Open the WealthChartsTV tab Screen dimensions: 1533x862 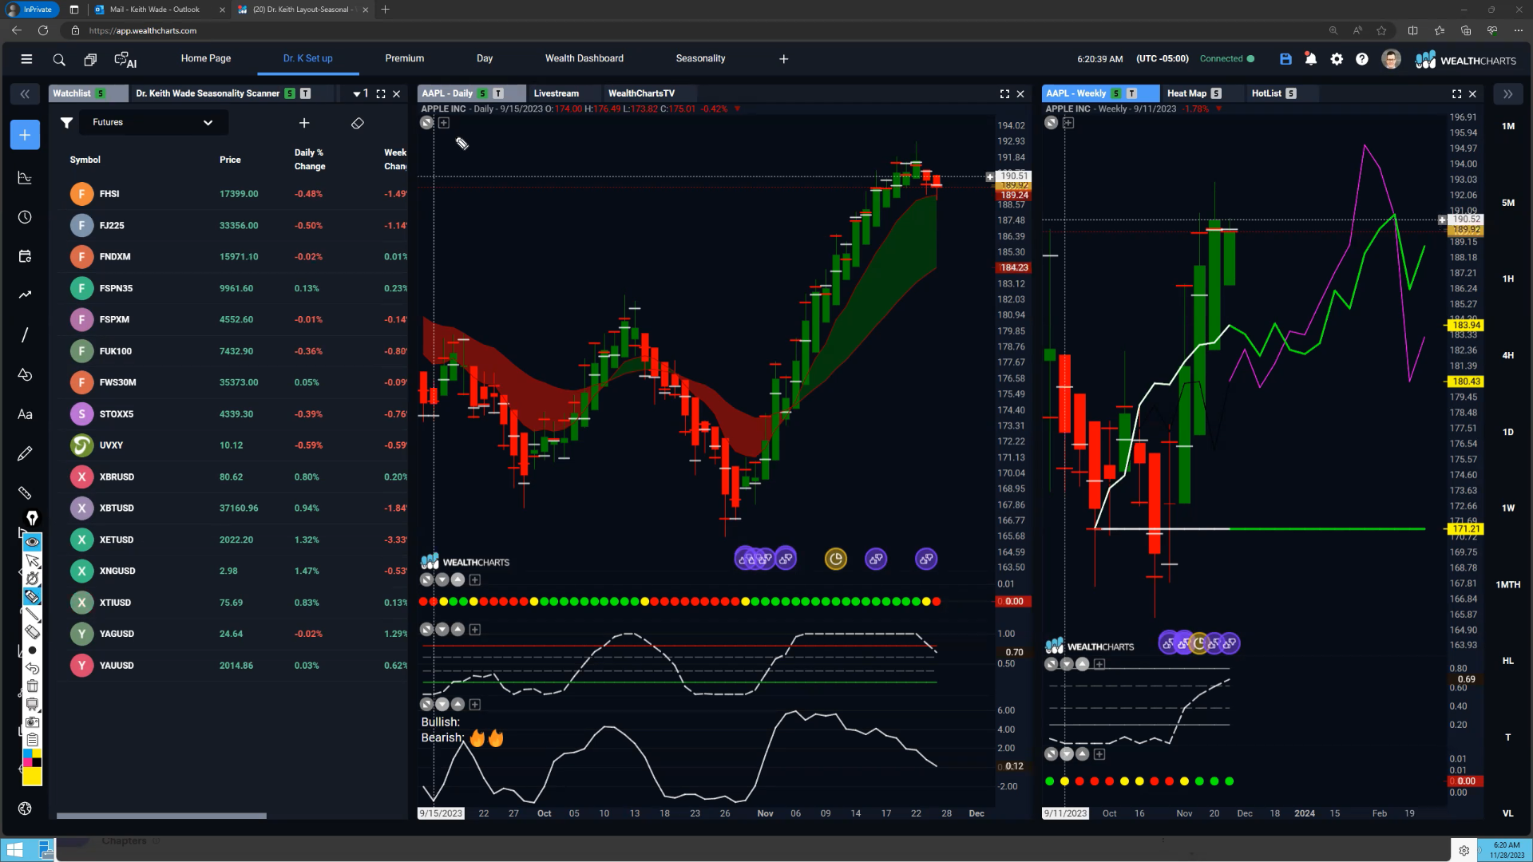(x=641, y=93)
